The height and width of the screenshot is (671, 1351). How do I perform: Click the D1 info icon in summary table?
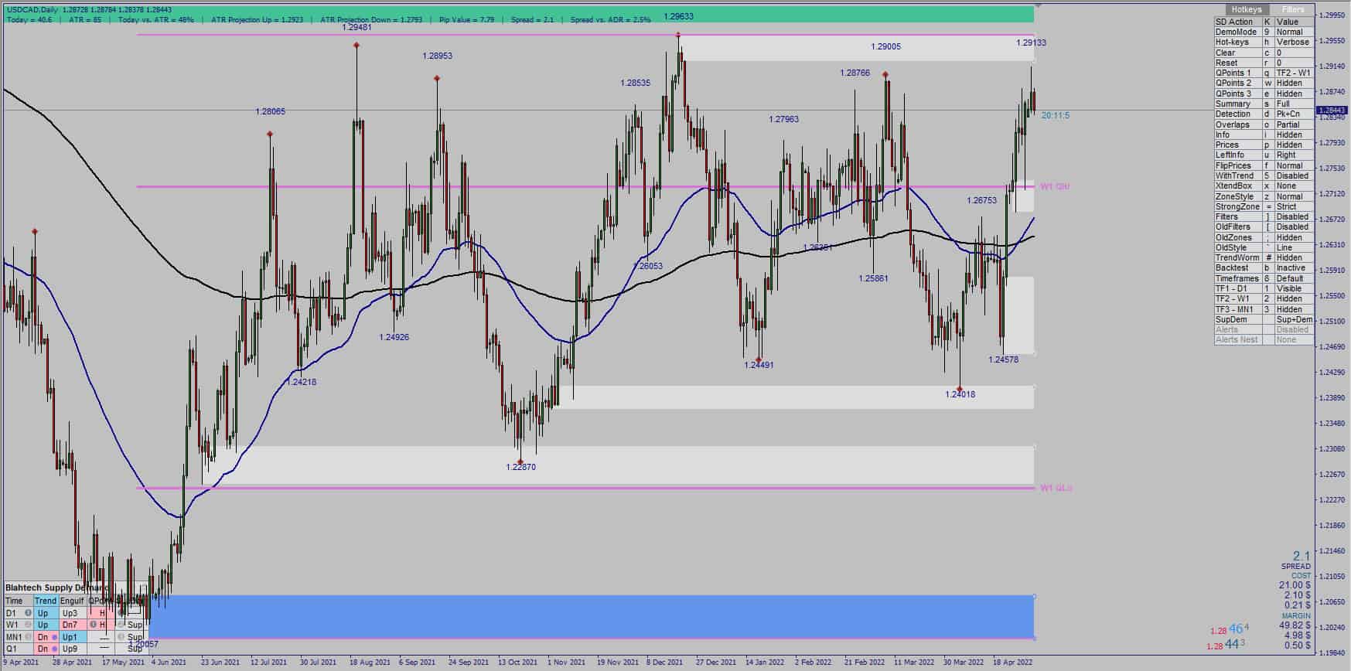pyautogui.click(x=28, y=613)
